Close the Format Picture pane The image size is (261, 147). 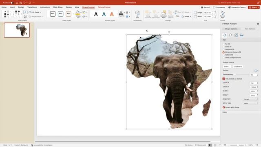tap(258, 24)
